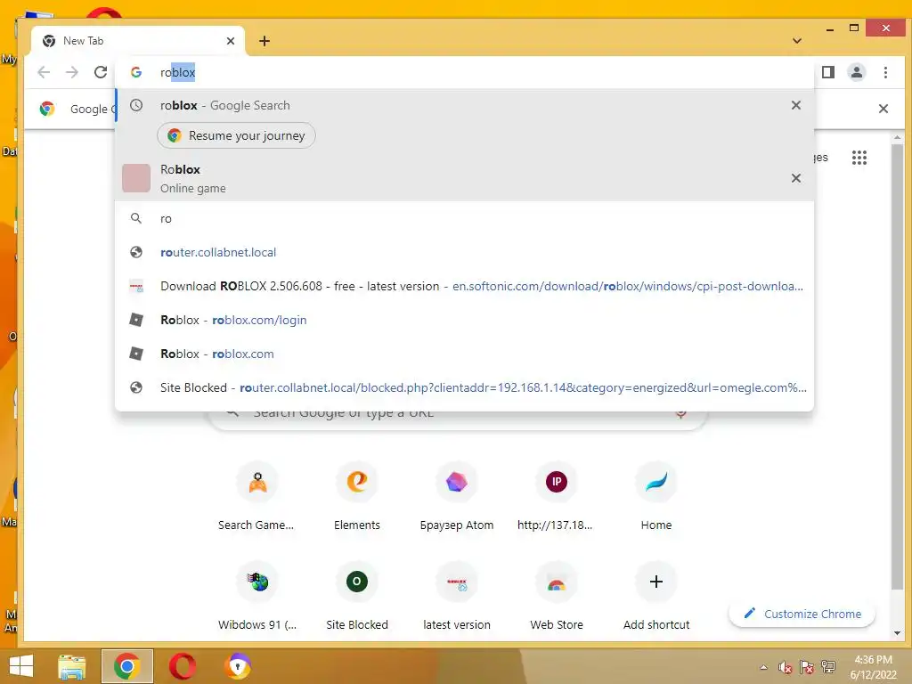
Task: Open the side panel icon
Action: click(828, 72)
